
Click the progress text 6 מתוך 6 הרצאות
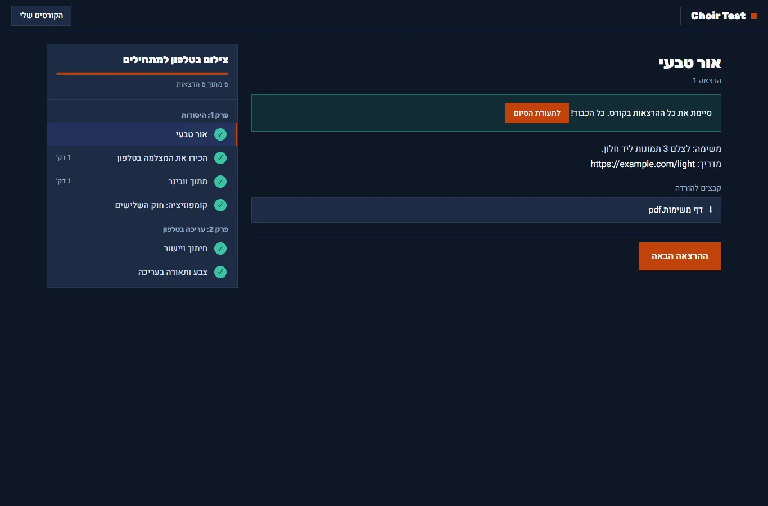(x=202, y=84)
